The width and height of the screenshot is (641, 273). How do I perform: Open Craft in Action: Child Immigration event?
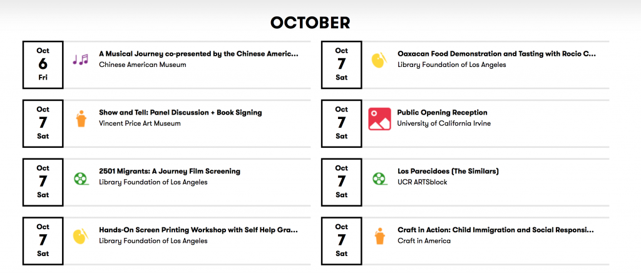coord(496,230)
